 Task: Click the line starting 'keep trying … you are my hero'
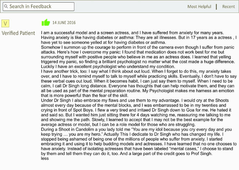point(132,134)
